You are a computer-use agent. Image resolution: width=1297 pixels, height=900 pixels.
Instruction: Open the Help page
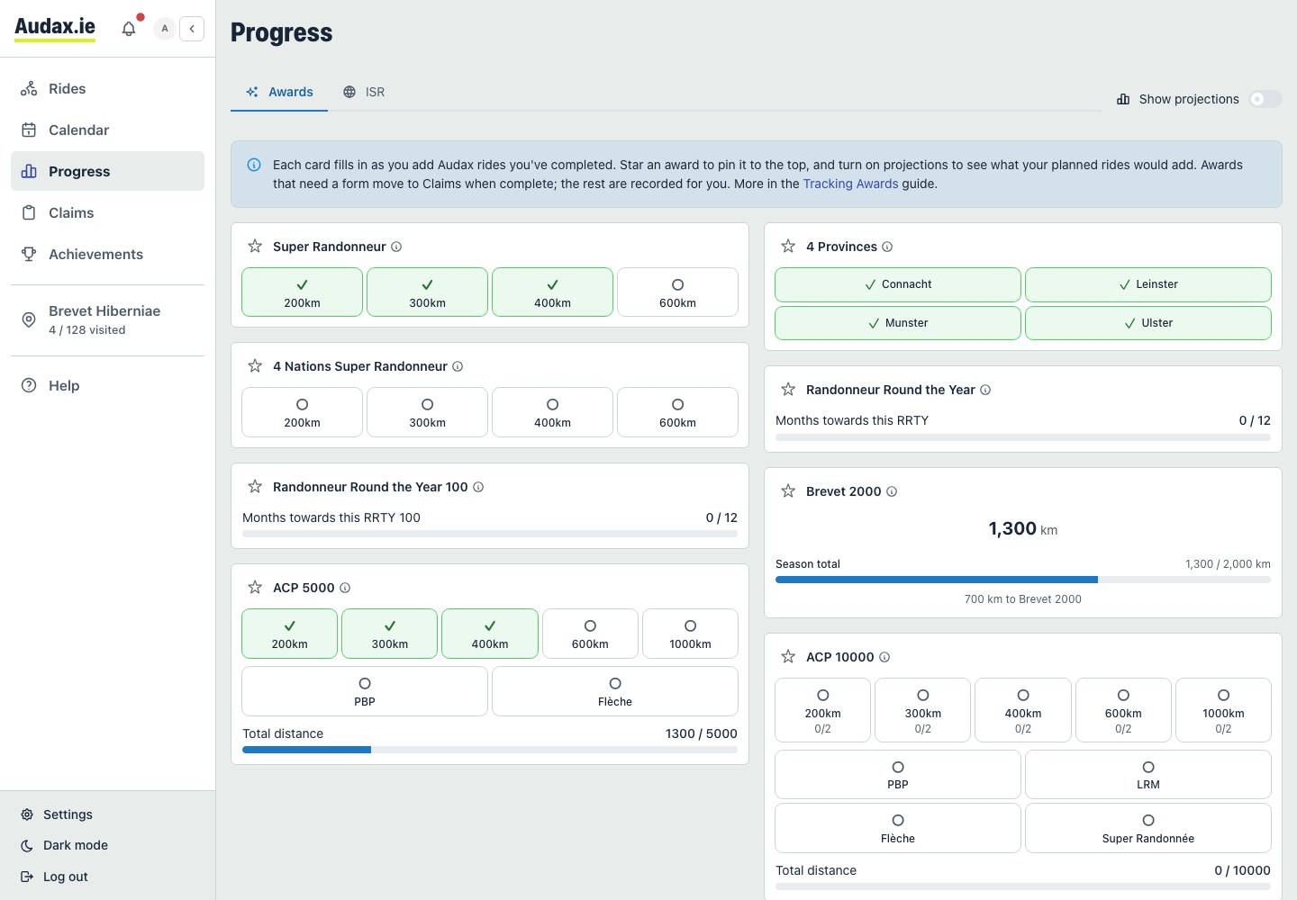click(x=107, y=385)
